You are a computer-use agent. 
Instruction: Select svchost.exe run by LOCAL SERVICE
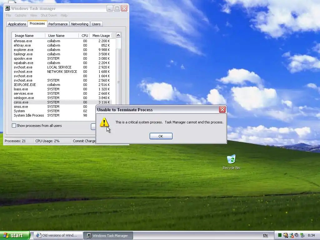tap(62, 67)
